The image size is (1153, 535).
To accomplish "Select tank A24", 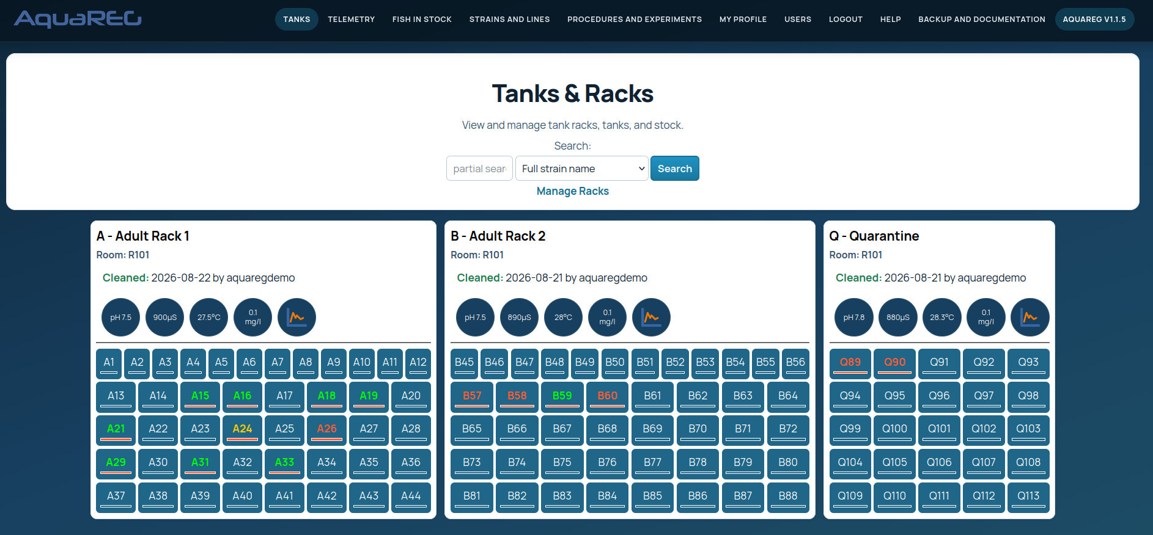I will tap(242, 430).
